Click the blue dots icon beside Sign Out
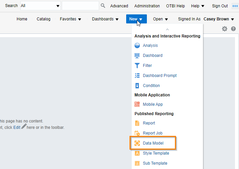Viewport: 239px width, 169px height. click(x=235, y=6)
